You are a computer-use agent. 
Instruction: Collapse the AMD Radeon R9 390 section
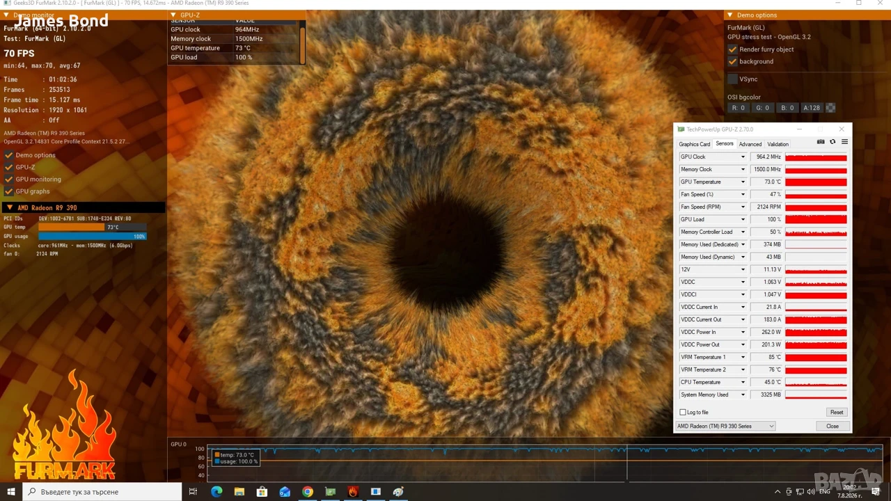(9, 207)
